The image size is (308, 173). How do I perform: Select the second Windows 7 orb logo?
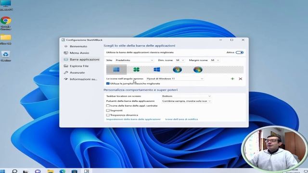198,69
